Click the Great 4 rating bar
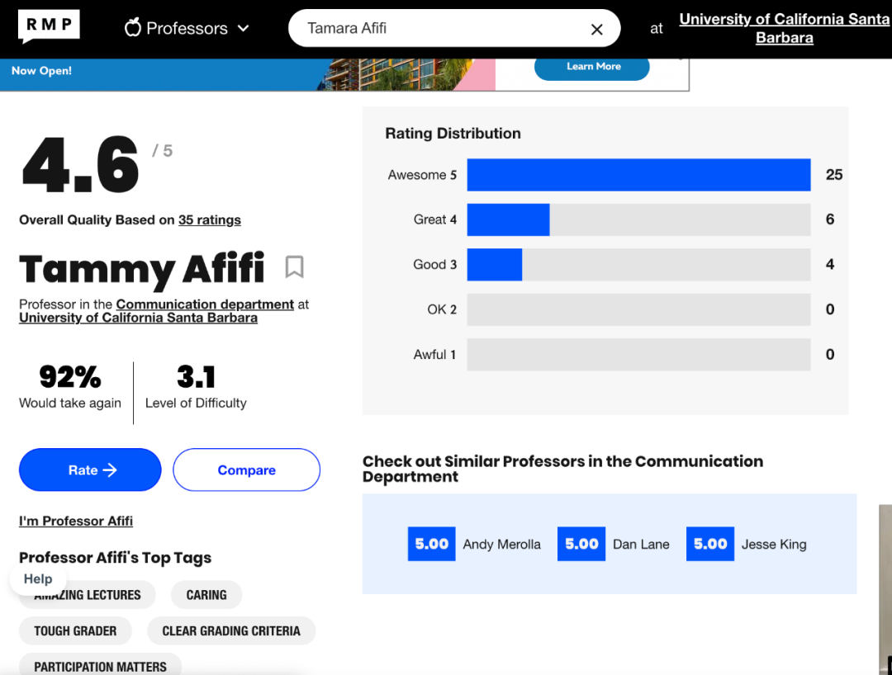The height and width of the screenshot is (675, 892). click(638, 219)
